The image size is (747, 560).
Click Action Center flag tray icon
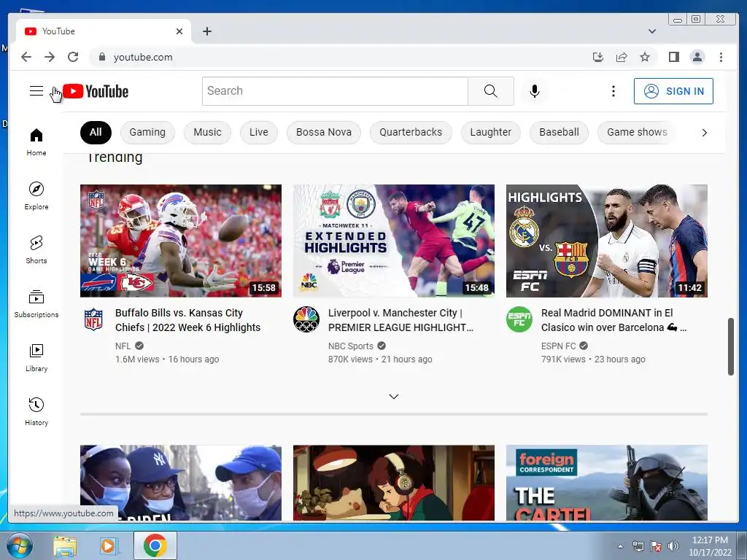[656, 546]
